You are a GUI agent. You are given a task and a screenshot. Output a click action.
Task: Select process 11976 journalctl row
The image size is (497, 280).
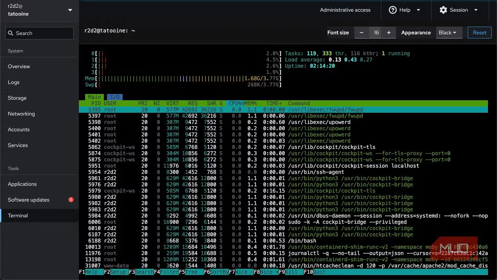point(283,253)
